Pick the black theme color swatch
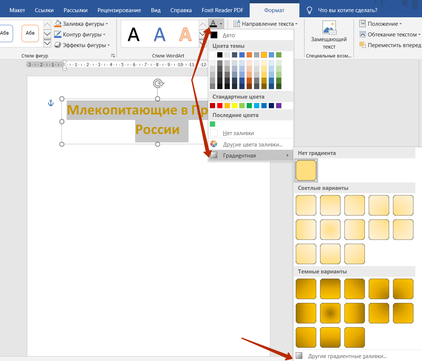 220,55
